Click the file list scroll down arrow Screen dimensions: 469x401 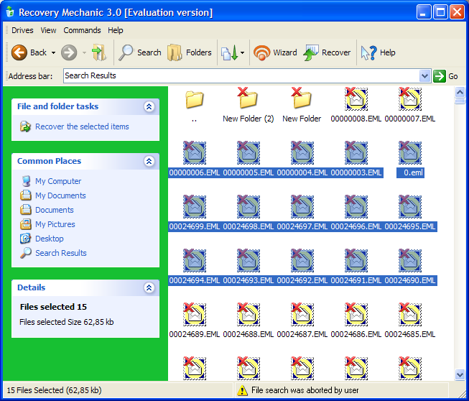pyautogui.click(x=460, y=374)
